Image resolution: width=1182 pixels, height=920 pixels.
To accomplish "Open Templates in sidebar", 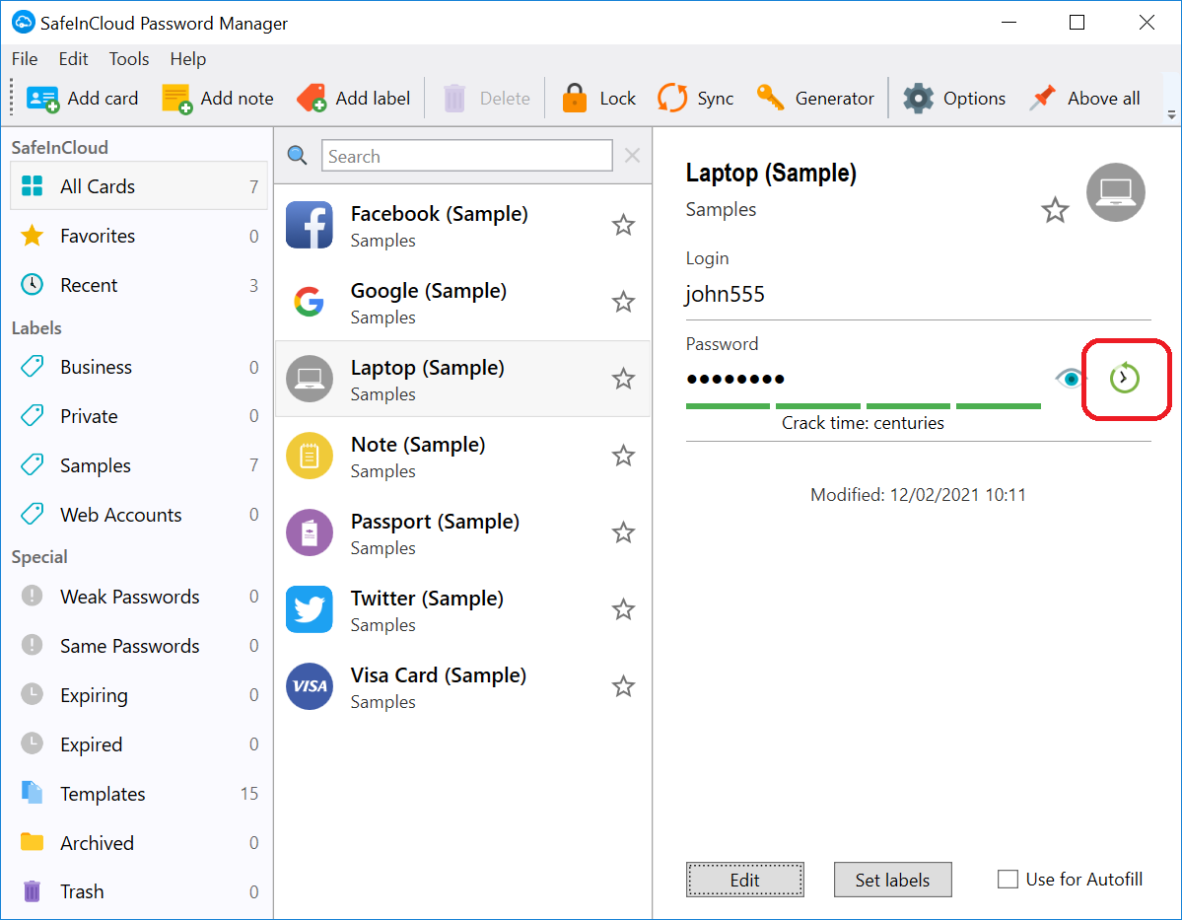I will 139,794.
